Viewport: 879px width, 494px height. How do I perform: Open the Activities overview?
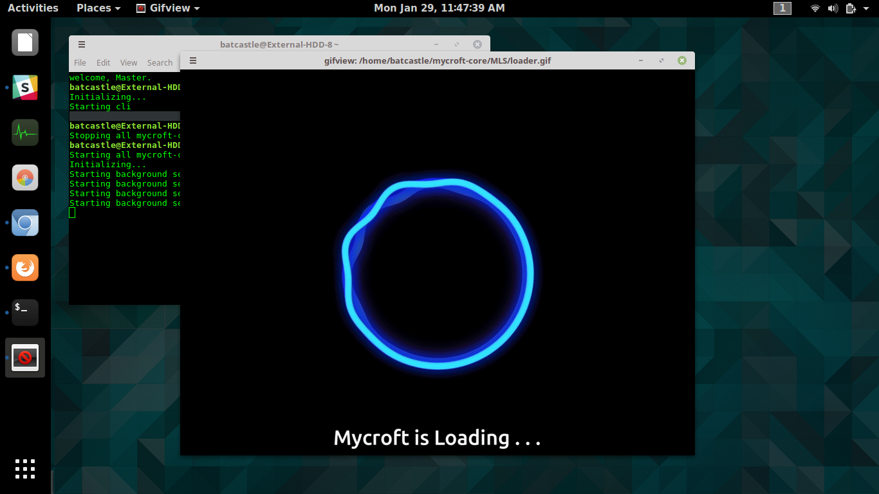coord(33,8)
